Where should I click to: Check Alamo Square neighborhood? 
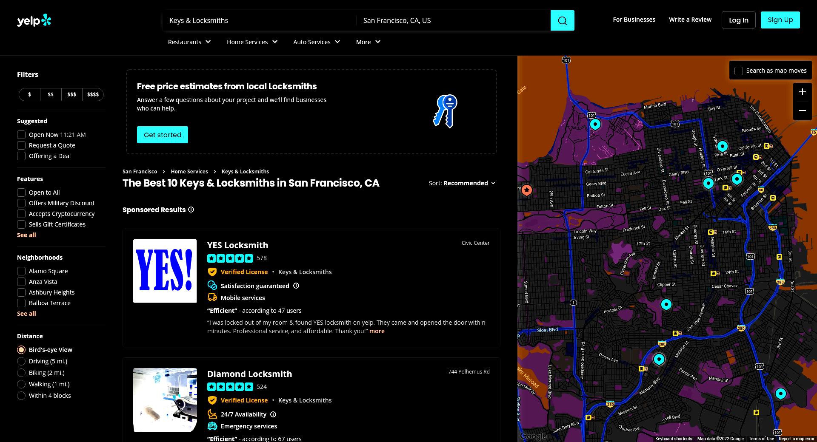(21, 271)
